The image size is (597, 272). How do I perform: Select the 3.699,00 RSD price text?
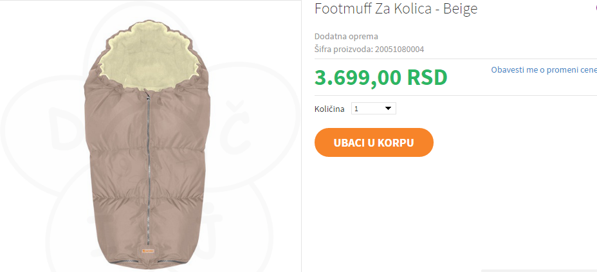(x=381, y=78)
